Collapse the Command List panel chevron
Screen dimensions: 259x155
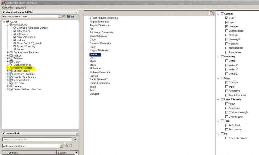[x=77, y=134]
